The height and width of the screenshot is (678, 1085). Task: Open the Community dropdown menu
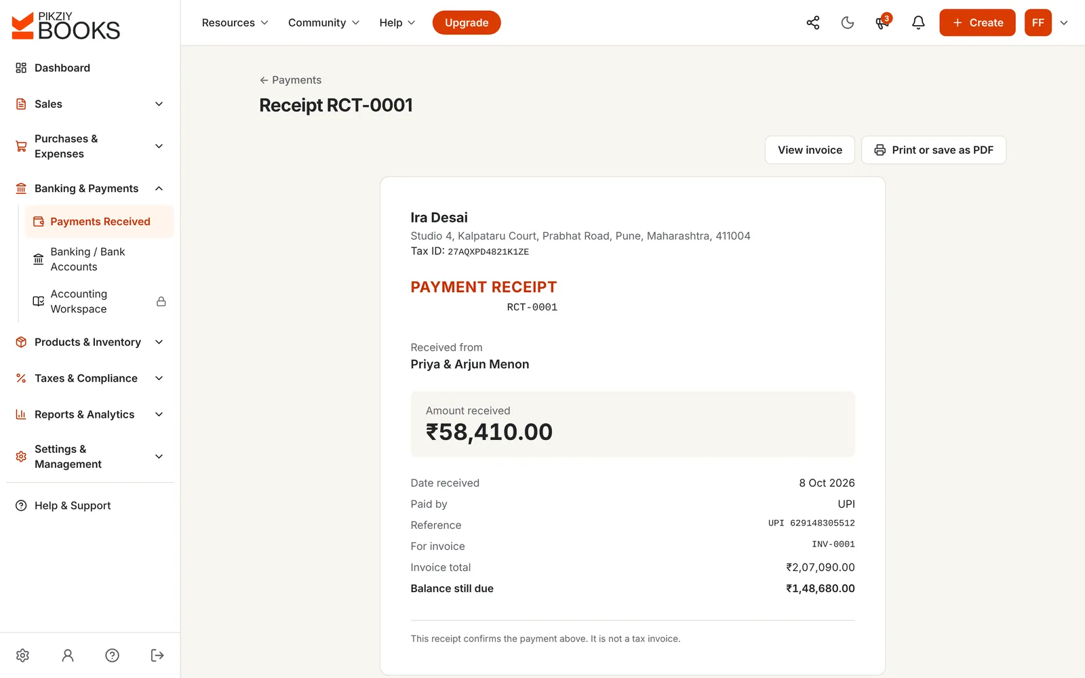pos(323,23)
